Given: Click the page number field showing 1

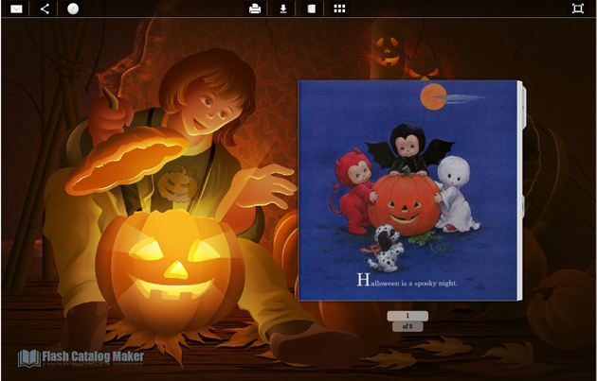Looking at the screenshot, I should click(x=407, y=316).
